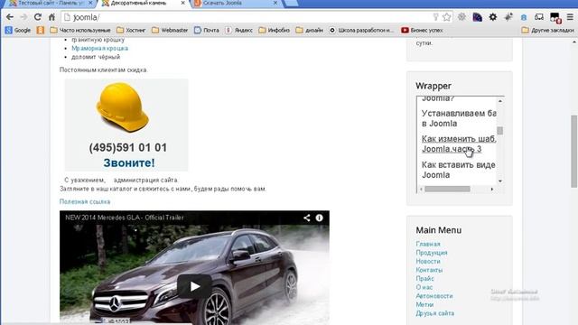Bookmark this page with the star icon
Image resolution: width=578 pixels, height=325 pixels.
coord(447,17)
